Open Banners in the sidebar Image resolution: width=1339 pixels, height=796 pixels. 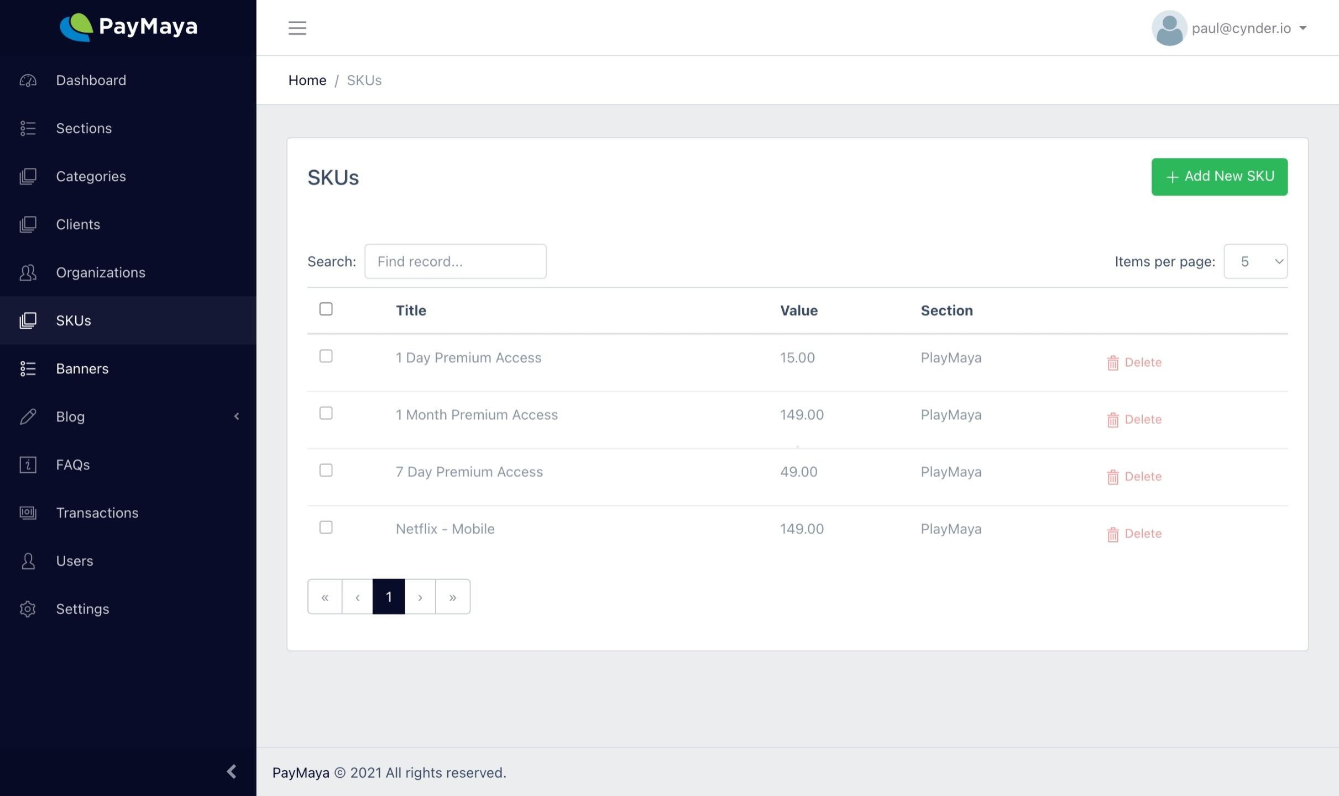click(82, 368)
